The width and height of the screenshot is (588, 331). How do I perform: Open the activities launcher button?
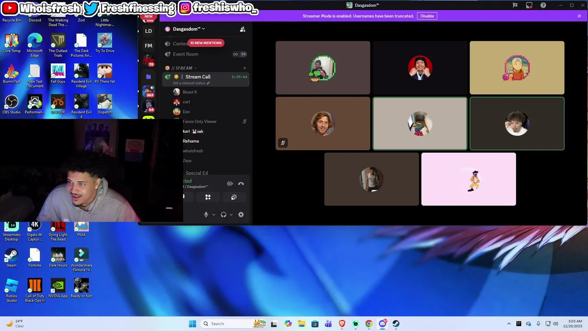(208, 197)
